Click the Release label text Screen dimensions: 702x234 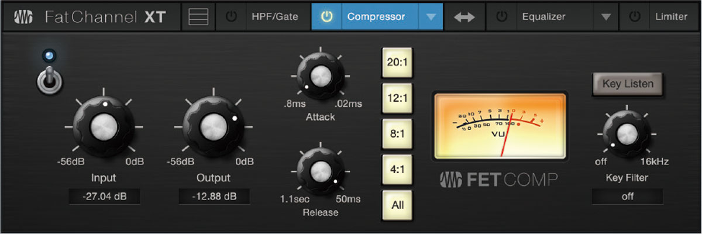[x=321, y=212]
